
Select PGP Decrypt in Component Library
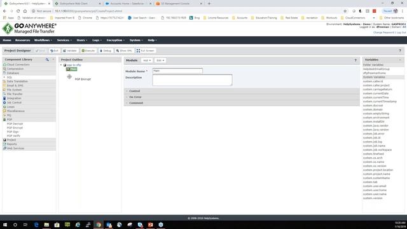[x=15, y=124]
